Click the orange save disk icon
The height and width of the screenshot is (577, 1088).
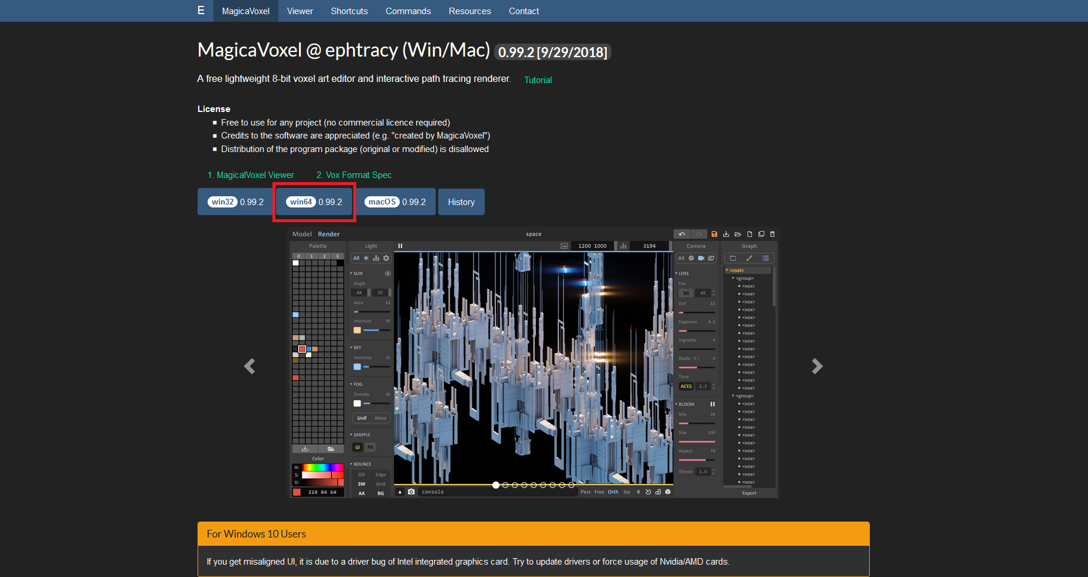click(714, 234)
